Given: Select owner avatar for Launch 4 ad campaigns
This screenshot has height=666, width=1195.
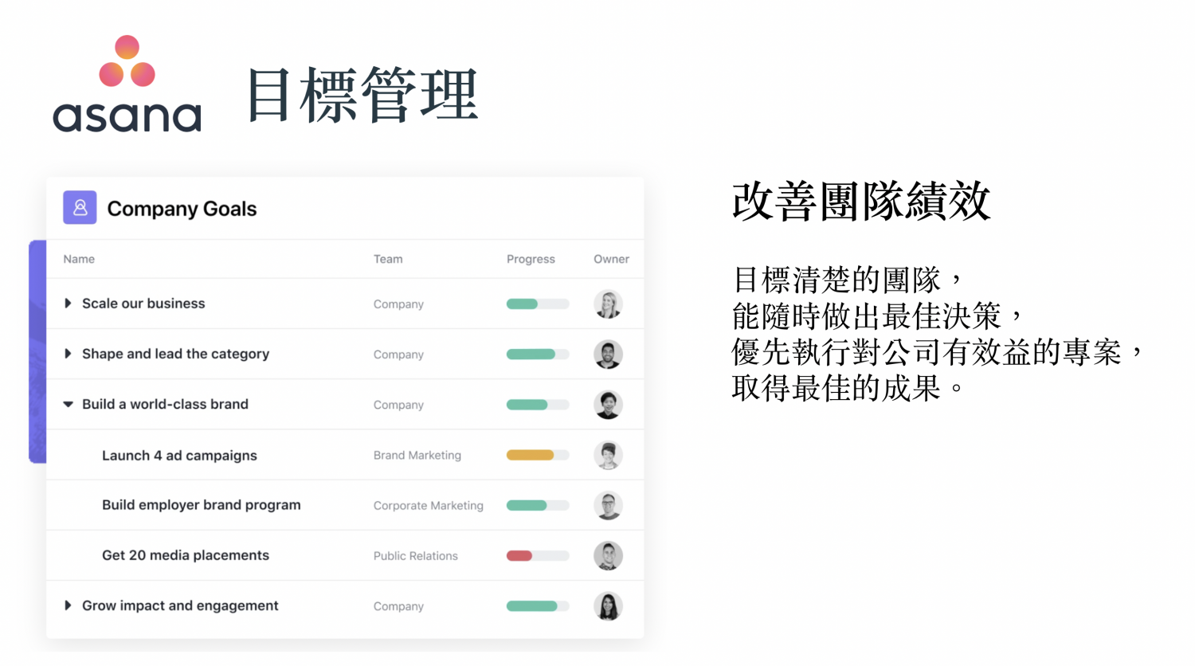Looking at the screenshot, I should point(608,456).
